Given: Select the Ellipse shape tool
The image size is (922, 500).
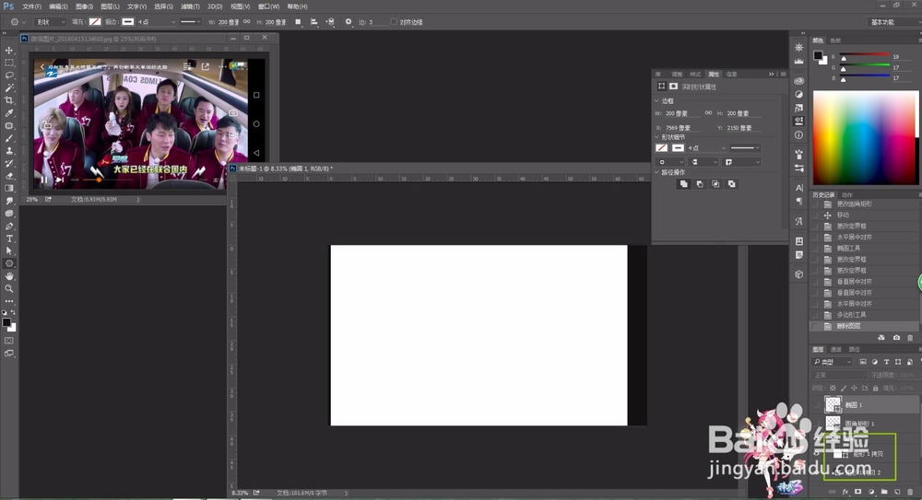Looking at the screenshot, I should (9, 263).
